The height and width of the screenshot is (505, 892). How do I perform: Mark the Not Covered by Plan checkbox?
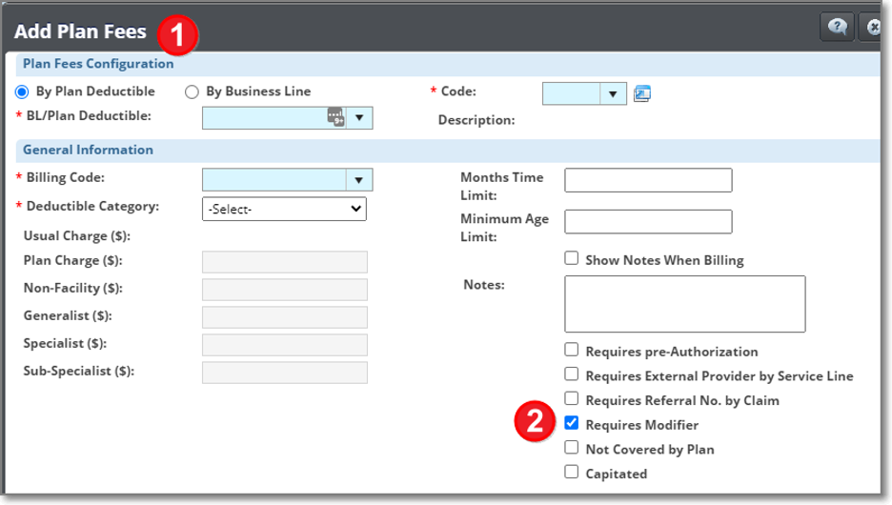(x=572, y=448)
